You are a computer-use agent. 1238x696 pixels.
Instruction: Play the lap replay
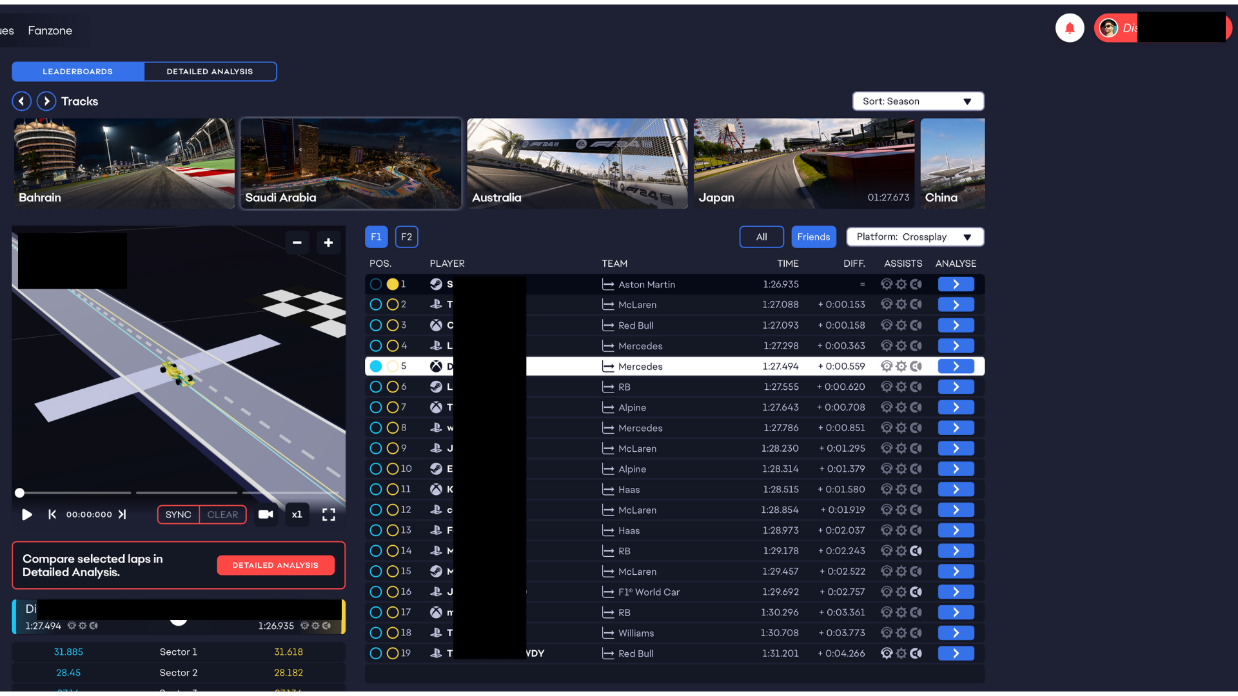[x=27, y=514]
